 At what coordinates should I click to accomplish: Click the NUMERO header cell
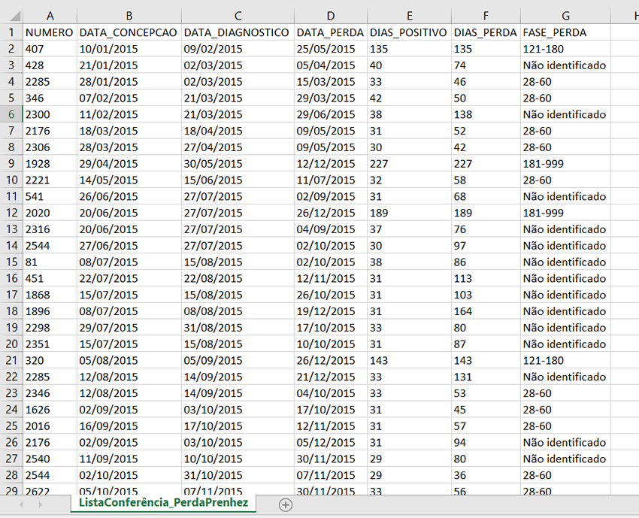coord(50,32)
